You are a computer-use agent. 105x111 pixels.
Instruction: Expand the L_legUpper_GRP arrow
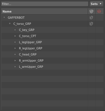pos(15,42)
